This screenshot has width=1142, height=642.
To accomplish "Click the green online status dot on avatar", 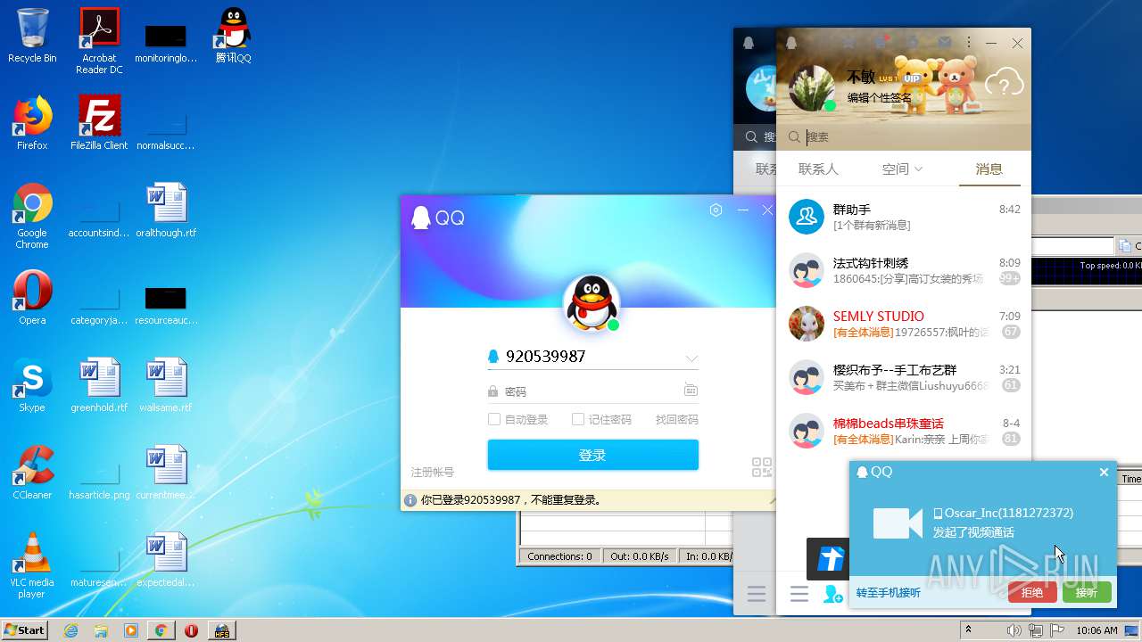I will 830,105.
